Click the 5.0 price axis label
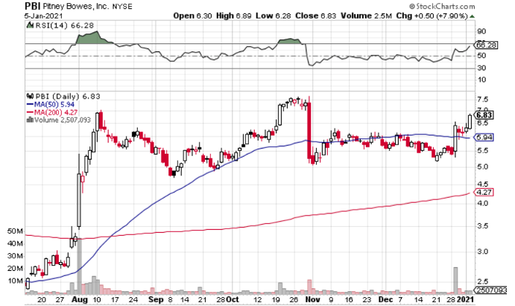 point(482,167)
